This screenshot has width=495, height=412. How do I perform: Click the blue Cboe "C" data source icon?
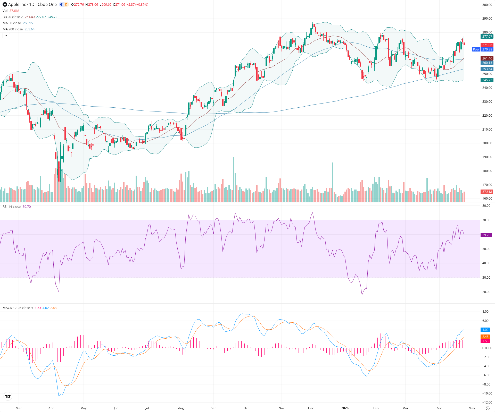61,4
